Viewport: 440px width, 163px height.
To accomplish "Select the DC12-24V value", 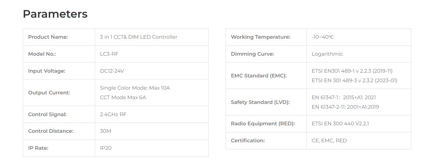I will pos(112,71).
